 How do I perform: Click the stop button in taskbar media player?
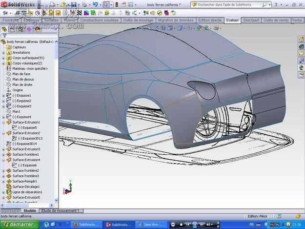181,225
